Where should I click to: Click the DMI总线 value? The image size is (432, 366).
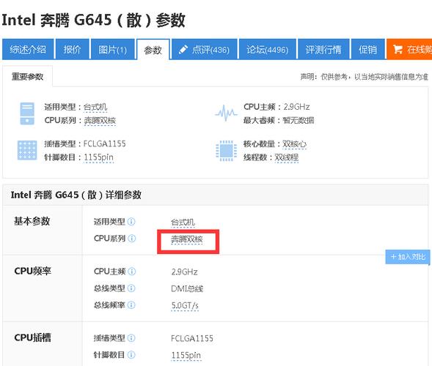[x=187, y=288]
